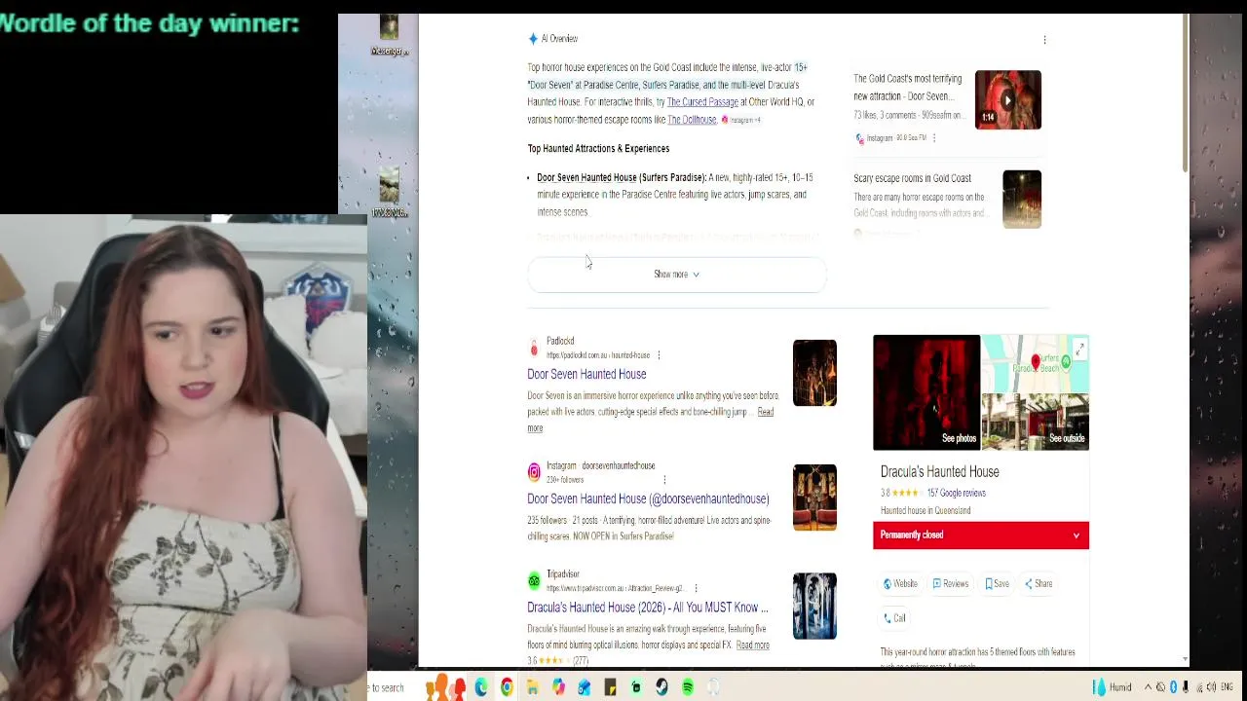Click the Padlockd site favicon
The height and width of the screenshot is (701, 1247).
point(534,348)
